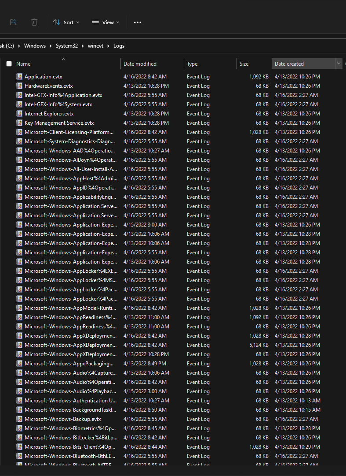
Task: Click the 4/16/2022 8:50 AM modified date
Action: pyautogui.click(x=145, y=410)
